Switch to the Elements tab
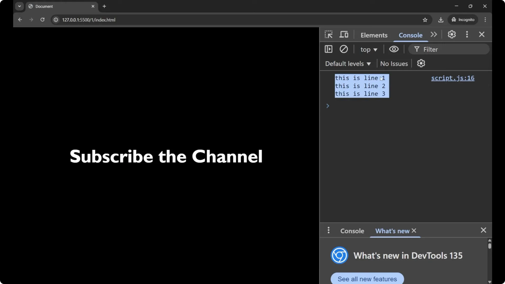Image resolution: width=505 pixels, height=284 pixels. 374,35
